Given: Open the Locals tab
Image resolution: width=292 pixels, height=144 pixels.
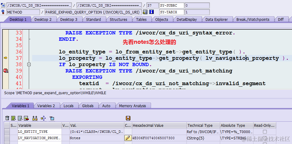Looking at the screenshot, I should [x=69, y=106].
